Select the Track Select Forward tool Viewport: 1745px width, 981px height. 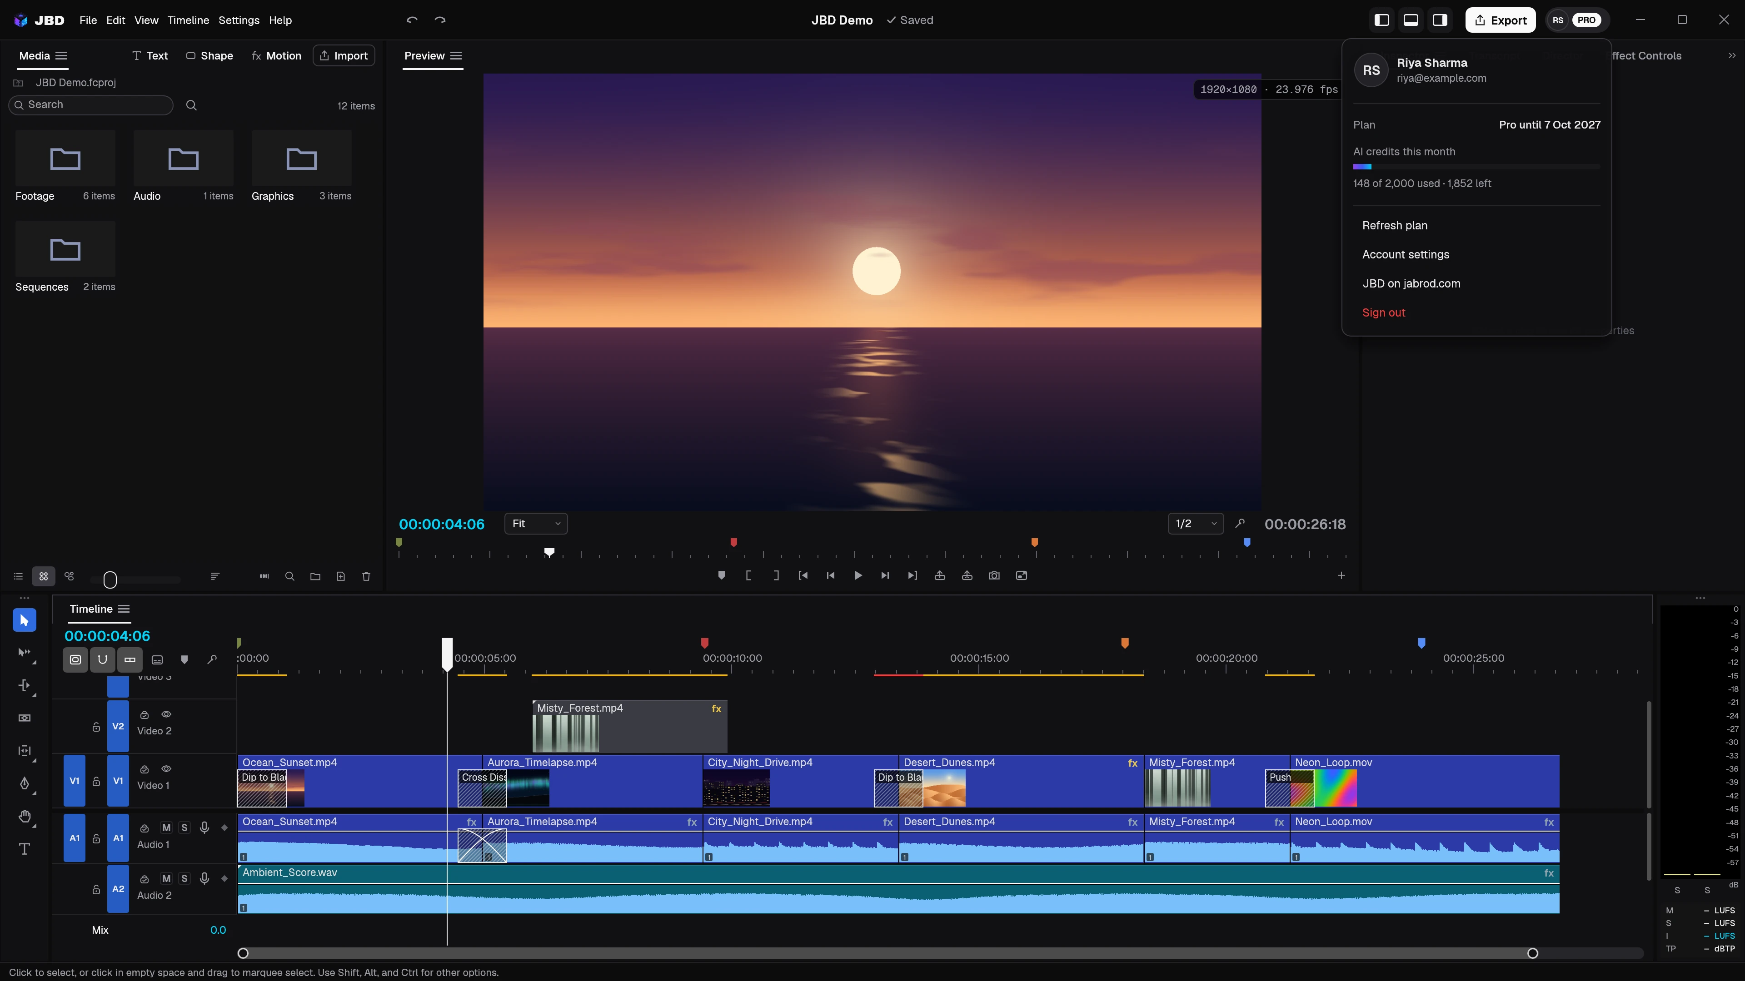point(25,653)
